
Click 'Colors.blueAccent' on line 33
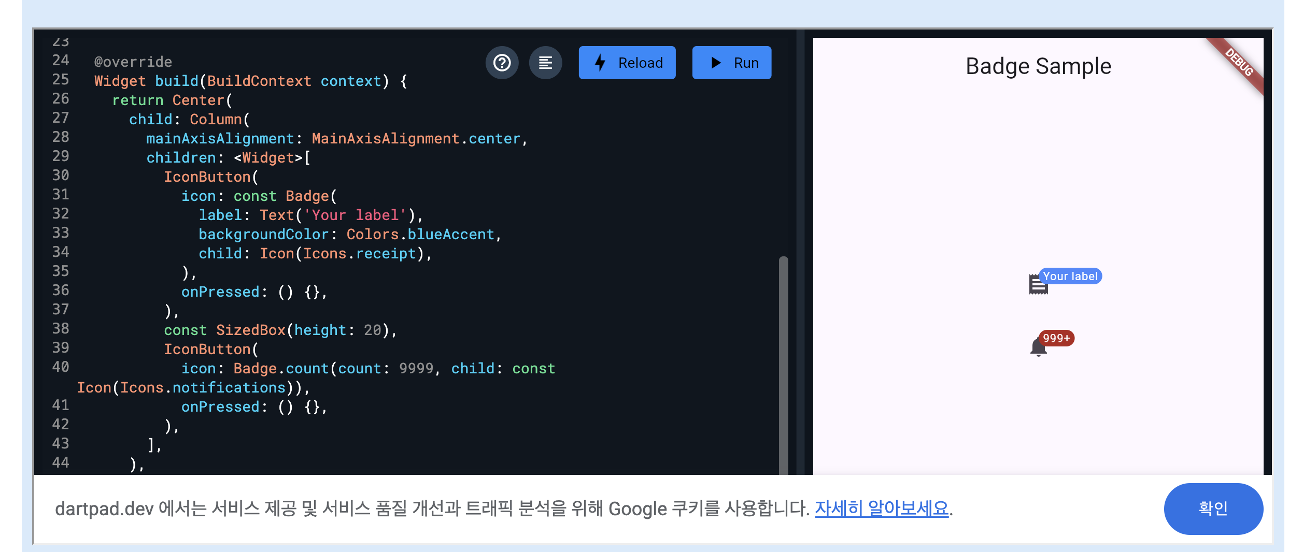coord(420,235)
